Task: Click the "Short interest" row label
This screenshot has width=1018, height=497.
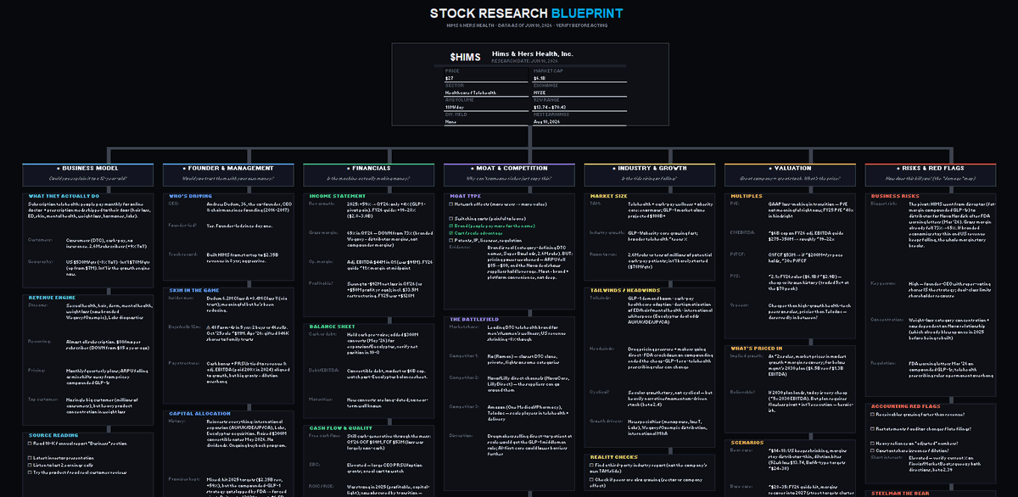Action: (885, 456)
